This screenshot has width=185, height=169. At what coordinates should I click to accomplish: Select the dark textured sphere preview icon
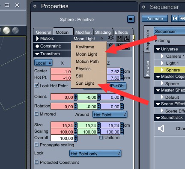point(15,30)
